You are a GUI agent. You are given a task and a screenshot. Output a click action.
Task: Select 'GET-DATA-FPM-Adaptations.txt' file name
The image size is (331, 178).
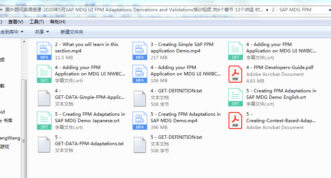(x=89, y=140)
